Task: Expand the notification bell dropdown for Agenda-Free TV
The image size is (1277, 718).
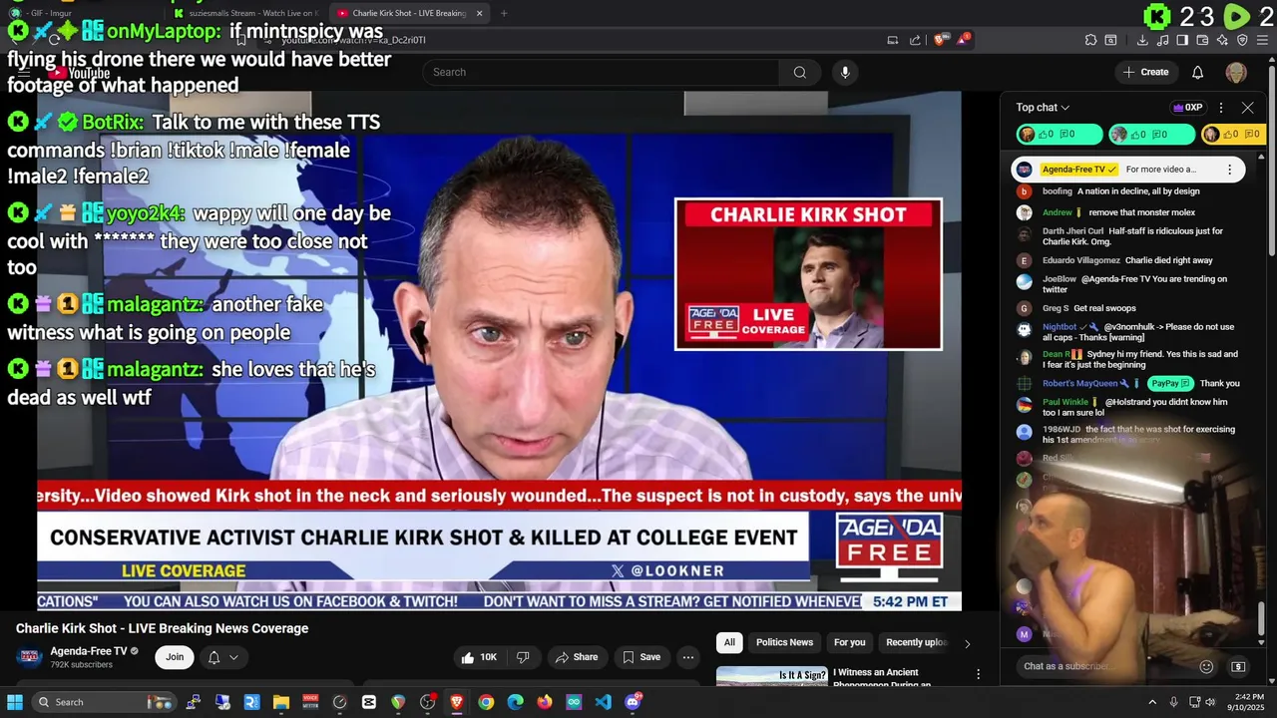Action: pos(221,657)
